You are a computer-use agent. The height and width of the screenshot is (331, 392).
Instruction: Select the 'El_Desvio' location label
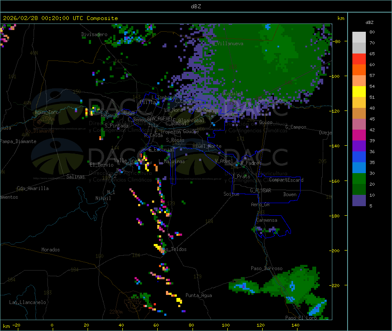(102, 165)
